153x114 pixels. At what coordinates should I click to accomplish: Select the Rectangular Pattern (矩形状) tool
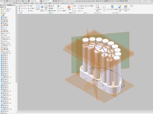coord(81,6)
